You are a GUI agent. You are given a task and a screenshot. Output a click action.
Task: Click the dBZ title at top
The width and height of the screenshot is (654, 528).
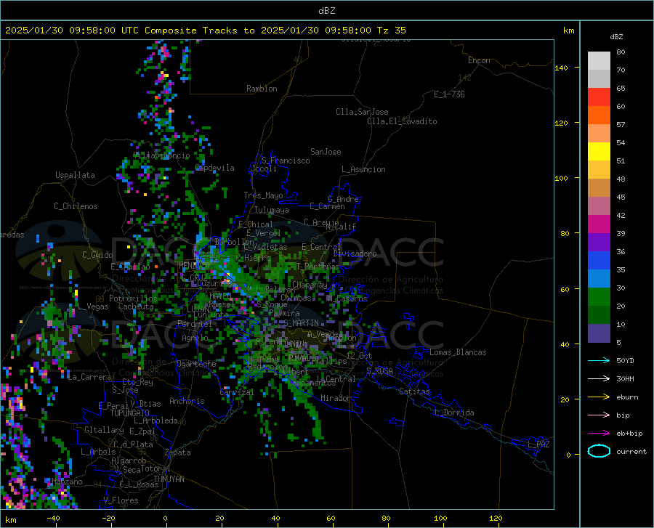pos(326,11)
